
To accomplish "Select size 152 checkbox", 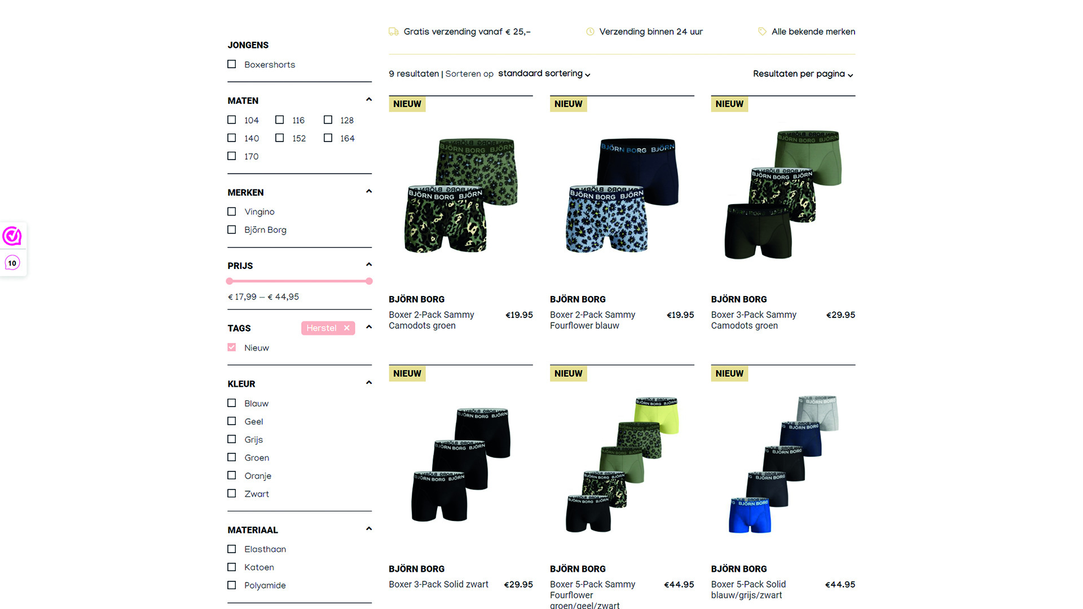I will pos(279,138).
